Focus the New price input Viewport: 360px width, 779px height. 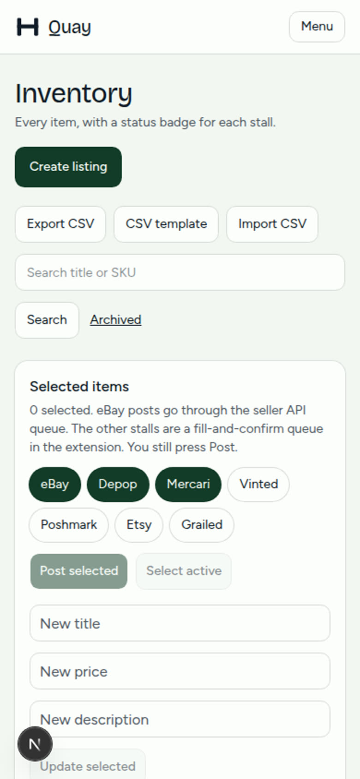click(x=180, y=671)
